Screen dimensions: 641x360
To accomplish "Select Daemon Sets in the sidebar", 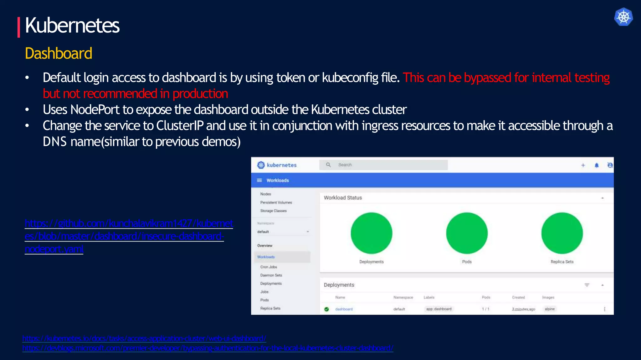I will coord(271,275).
